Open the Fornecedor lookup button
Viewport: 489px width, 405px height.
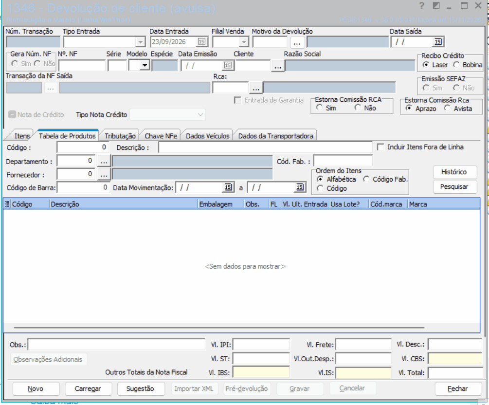tap(104, 175)
